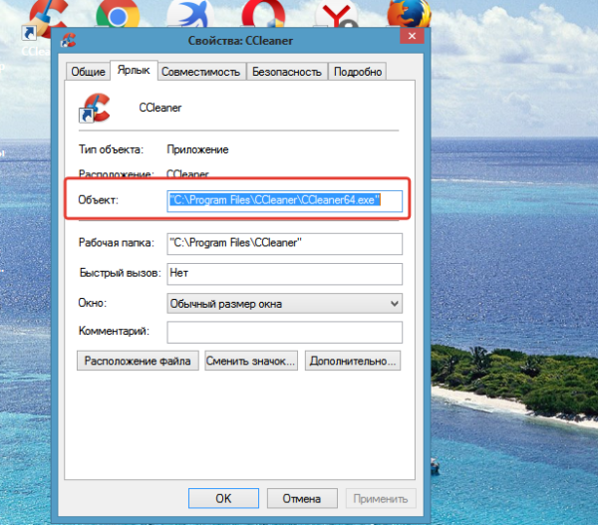Image resolution: width=598 pixels, height=525 pixels.
Task: Click the Свойства: CCleaner window title
Action: pyautogui.click(x=240, y=41)
